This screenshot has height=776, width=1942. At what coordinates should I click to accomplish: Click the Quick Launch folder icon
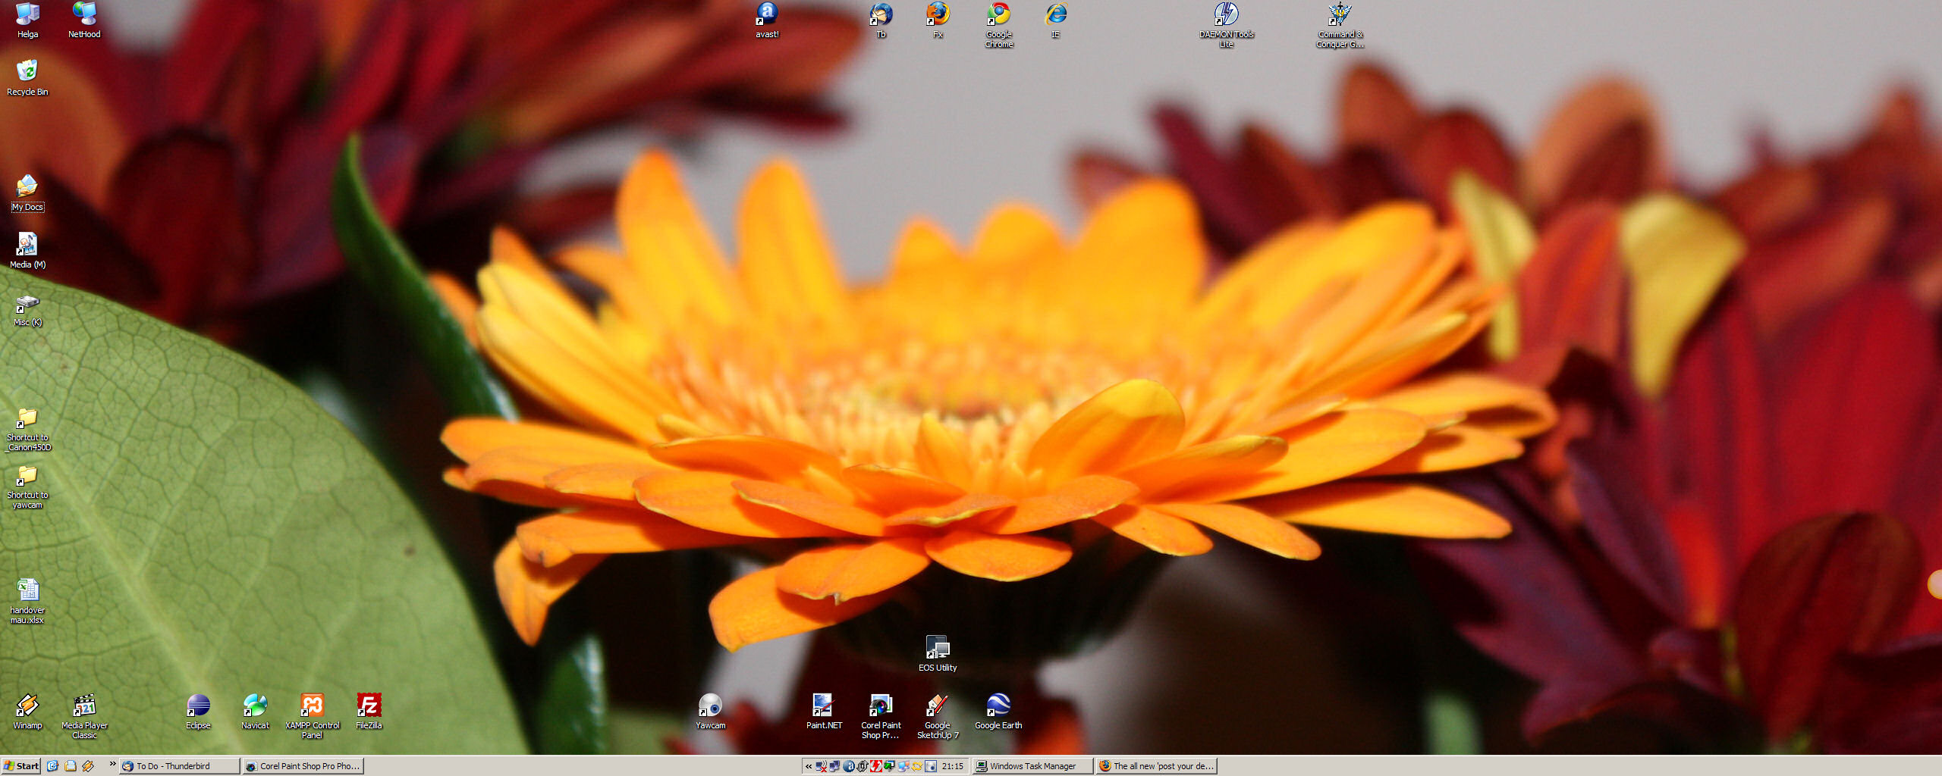pyautogui.click(x=70, y=766)
